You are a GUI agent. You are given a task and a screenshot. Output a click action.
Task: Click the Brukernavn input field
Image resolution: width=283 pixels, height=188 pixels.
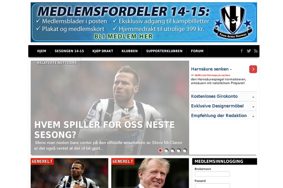pyautogui.click(x=212, y=174)
